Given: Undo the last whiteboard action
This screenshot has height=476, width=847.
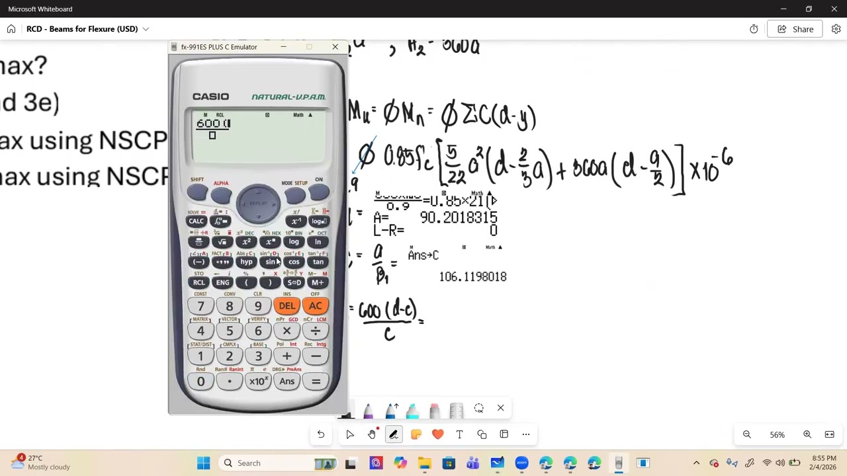Looking at the screenshot, I should pos(321,434).
